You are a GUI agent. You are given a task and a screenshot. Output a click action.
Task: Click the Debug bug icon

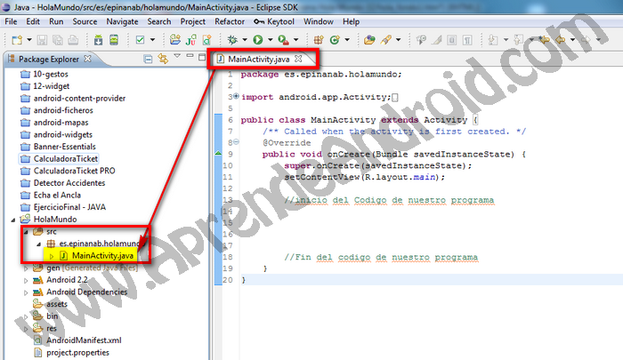pyautogui.click(x=232, y=40)
